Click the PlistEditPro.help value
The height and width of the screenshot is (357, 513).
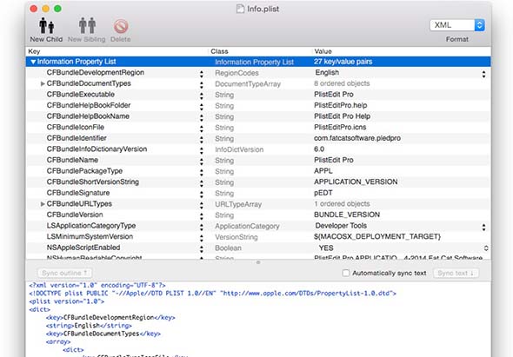point(340,105)
